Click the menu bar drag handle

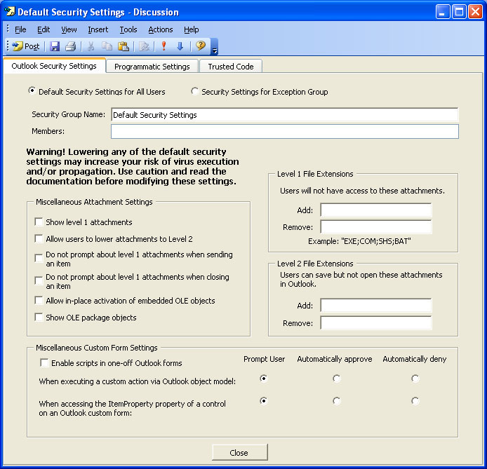8,29
